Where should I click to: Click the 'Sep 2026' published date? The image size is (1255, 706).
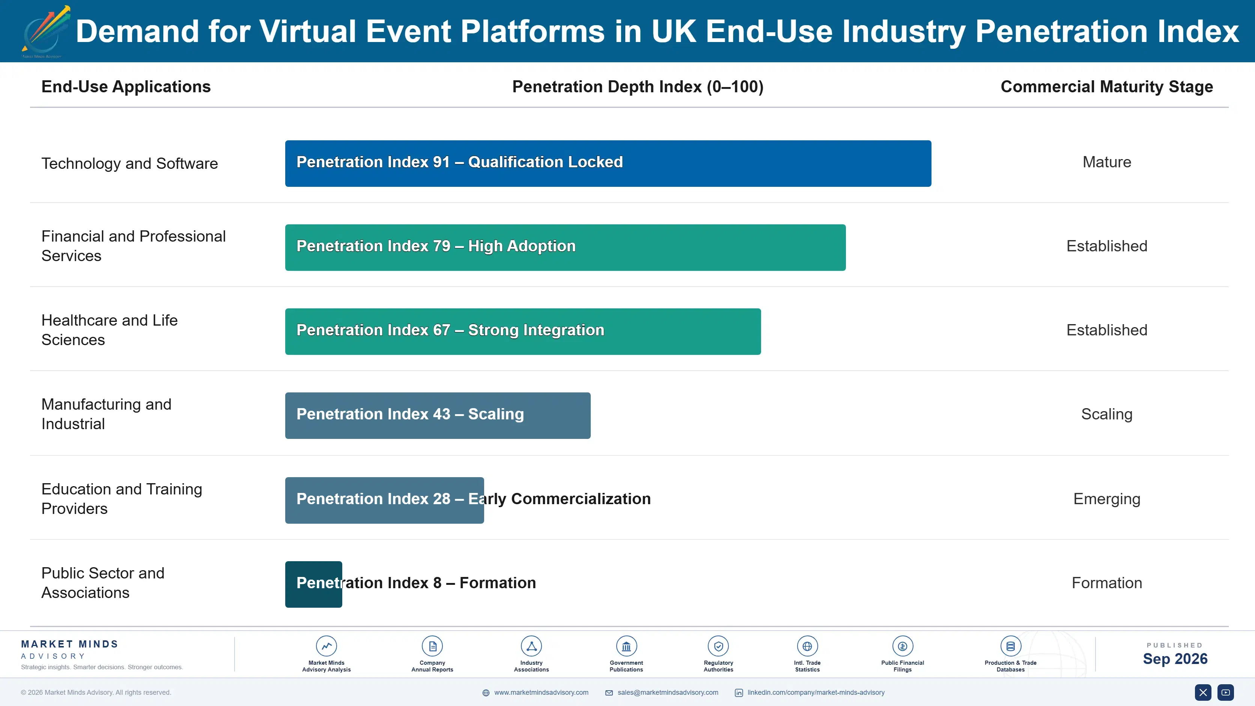coord(1175,659)
